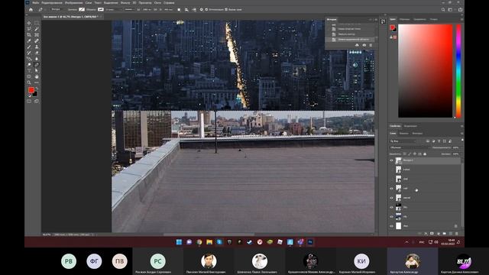489x275 pixels.
Task: Toggle layer filtering switch in Layers panel
Action: click(461, 141)
